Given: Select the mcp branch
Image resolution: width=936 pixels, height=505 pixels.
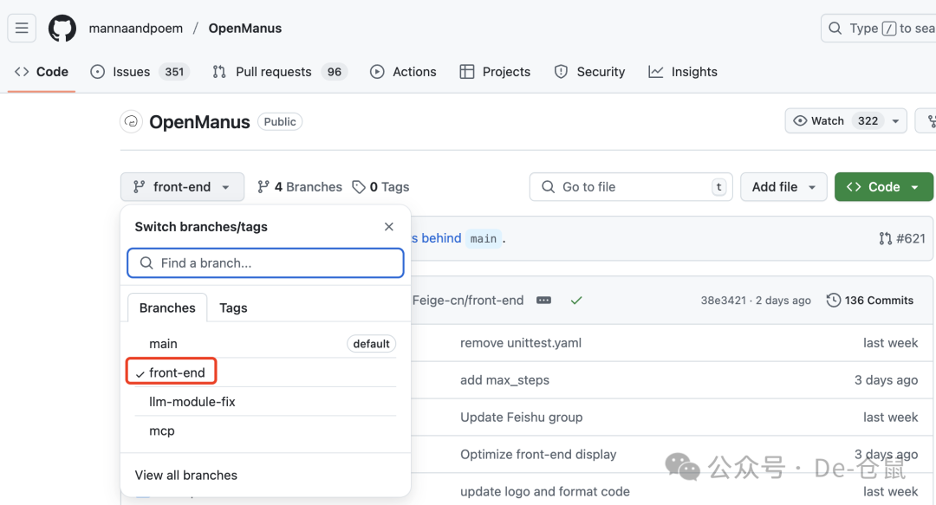Looking at the screenshot, I should [x=266, y=431].
